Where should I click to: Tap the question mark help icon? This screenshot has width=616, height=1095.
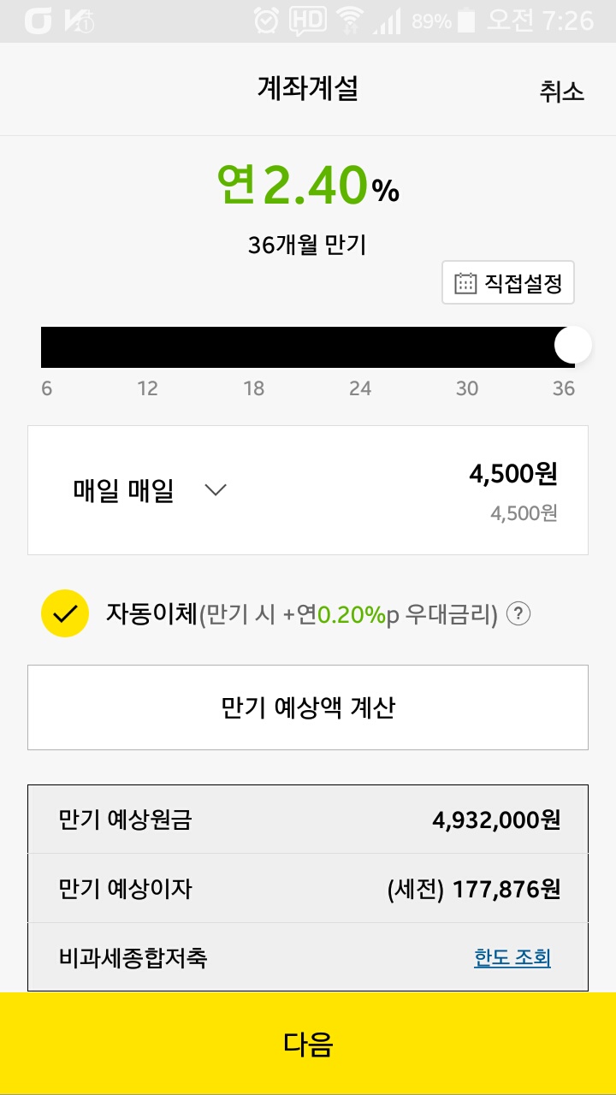(518, 614)
